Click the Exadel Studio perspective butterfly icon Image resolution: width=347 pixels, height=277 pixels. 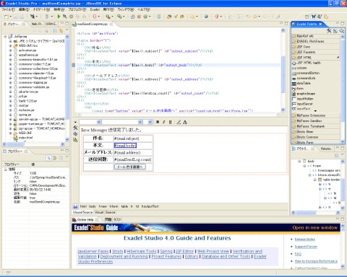[314, 17]
